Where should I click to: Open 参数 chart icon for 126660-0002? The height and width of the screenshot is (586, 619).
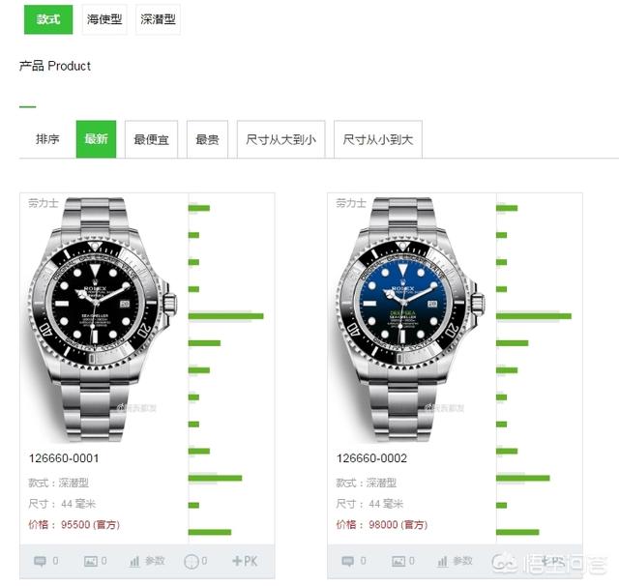[443, 561]
